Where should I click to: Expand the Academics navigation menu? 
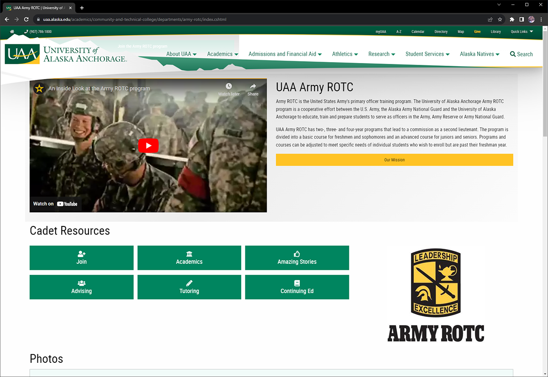pyautogui.click(x=222, y=54)
